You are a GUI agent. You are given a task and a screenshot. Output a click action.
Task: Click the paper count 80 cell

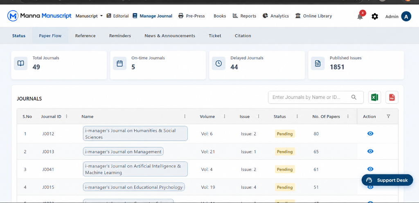(x=316, y=134)
